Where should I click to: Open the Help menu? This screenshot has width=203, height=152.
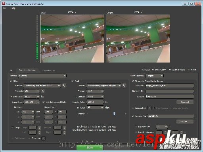coord(13,8)
